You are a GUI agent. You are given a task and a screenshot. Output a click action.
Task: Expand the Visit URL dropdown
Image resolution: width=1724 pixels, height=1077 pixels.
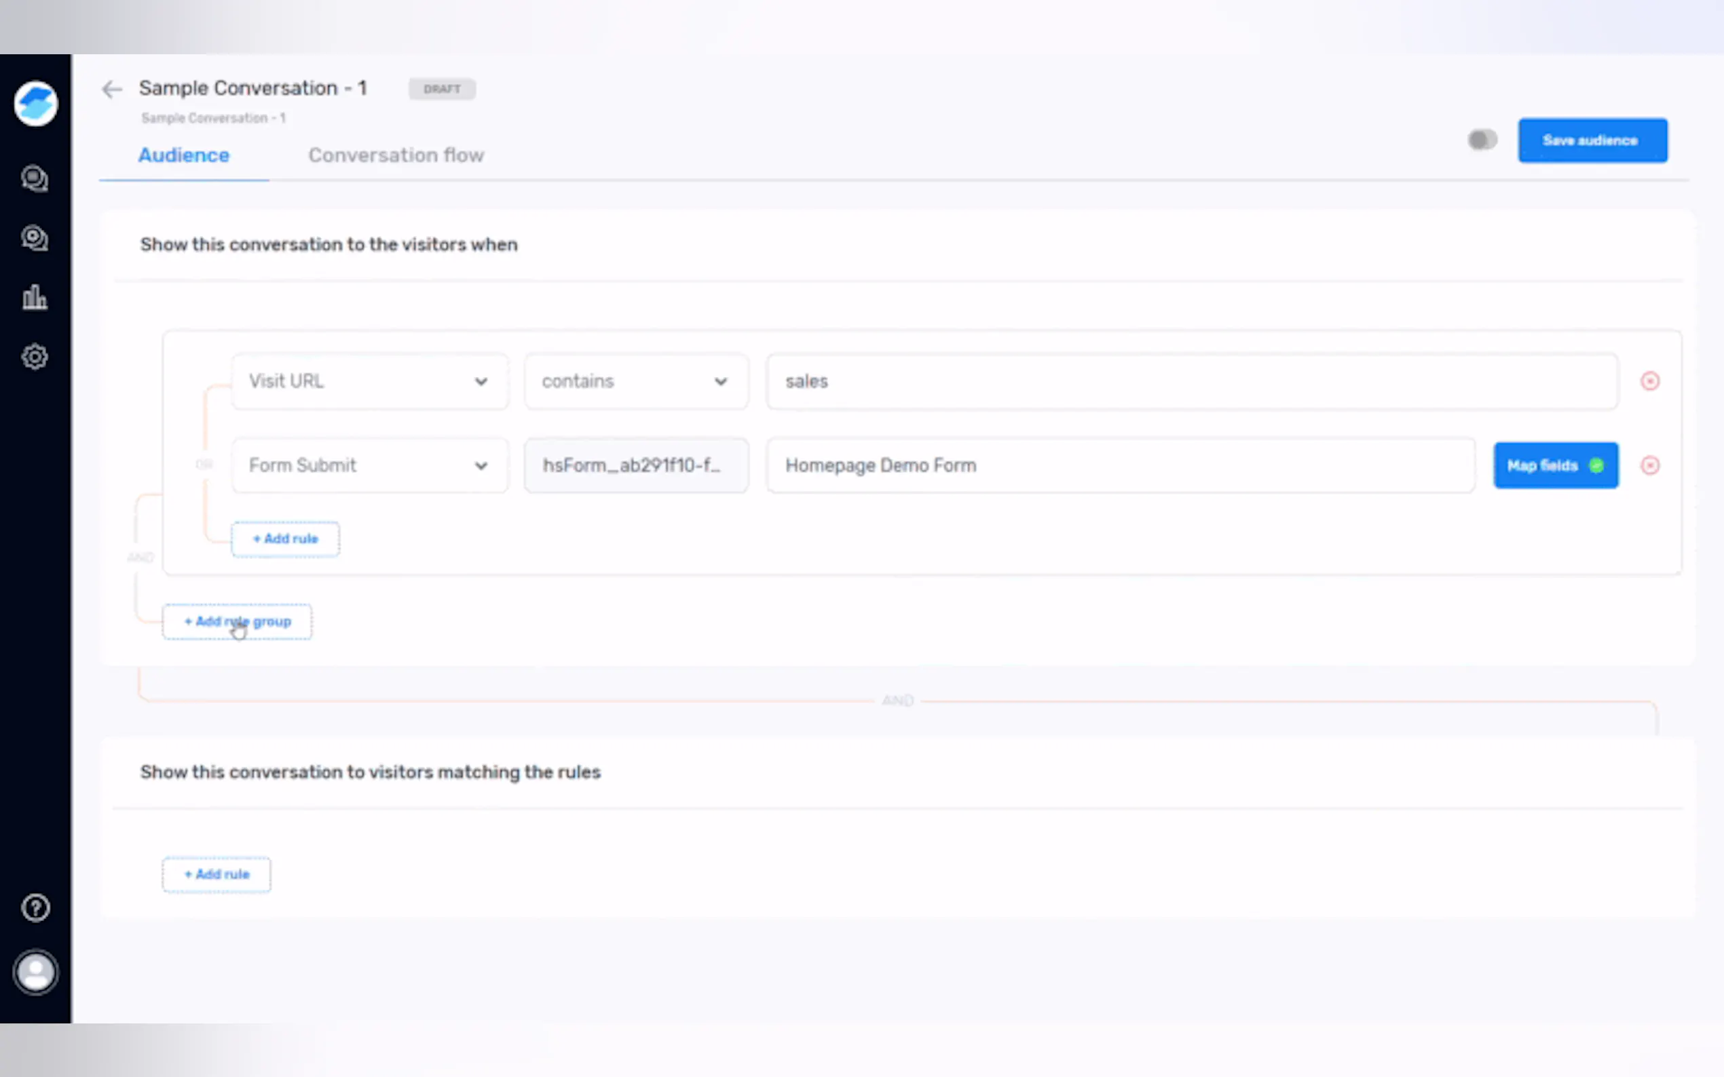click(369, 381)
